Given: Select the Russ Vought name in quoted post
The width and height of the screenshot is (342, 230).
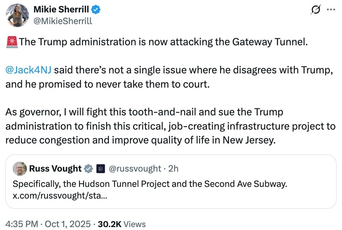Looking at the screenshot, I should tap(55, 168).
